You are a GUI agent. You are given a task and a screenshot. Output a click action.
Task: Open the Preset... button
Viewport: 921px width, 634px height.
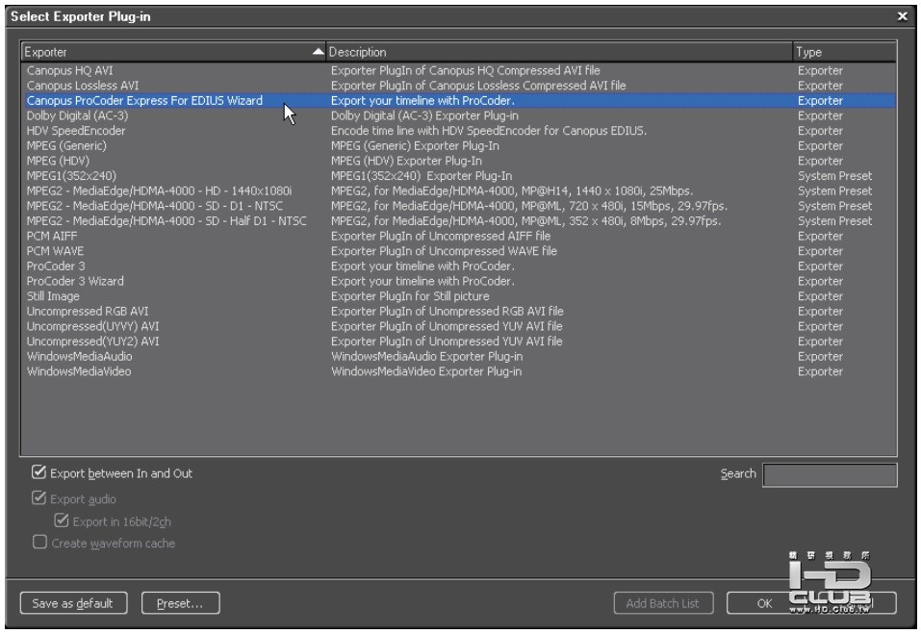(180, 603)
